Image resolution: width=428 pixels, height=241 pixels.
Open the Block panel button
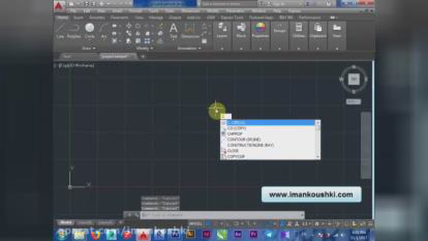pos(241,30)
